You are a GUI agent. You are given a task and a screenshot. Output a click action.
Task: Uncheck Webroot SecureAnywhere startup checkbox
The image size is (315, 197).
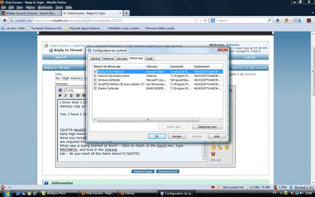(x=95, y=76)
